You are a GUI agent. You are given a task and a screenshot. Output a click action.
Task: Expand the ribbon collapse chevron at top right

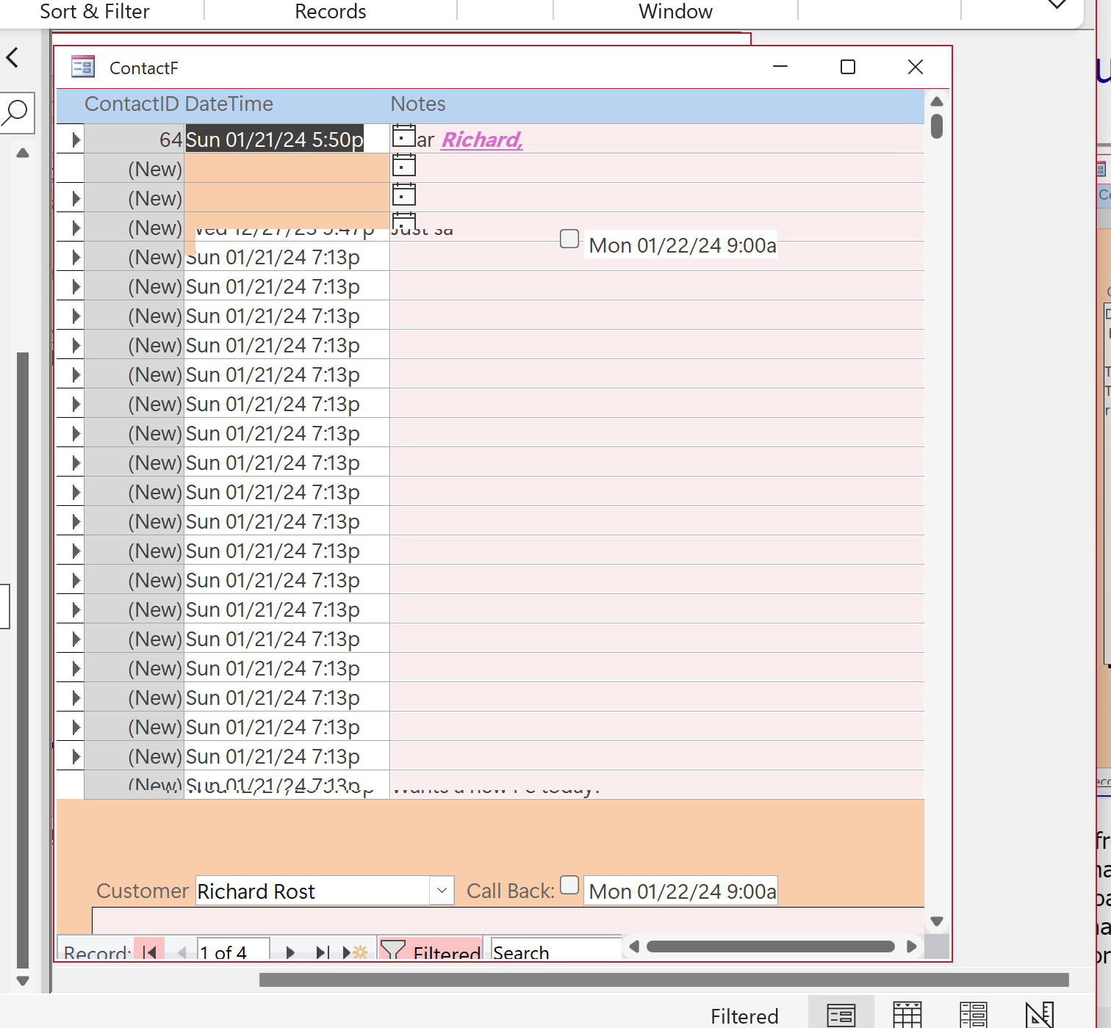pos(1056,6)
